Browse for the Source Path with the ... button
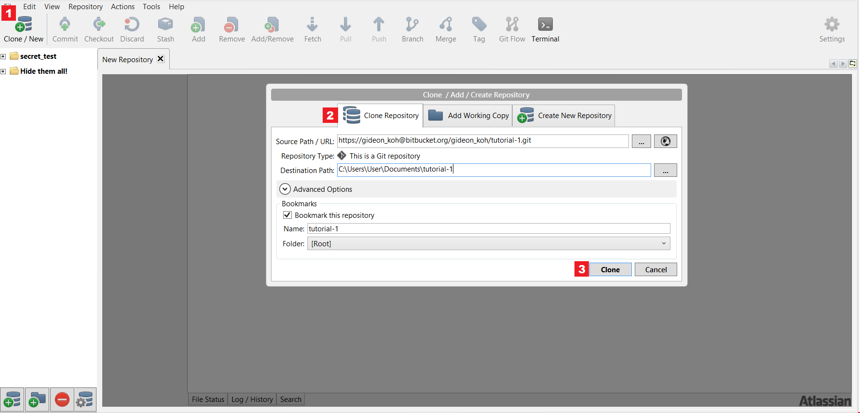The image size is (860, 413). pos(641,141)
